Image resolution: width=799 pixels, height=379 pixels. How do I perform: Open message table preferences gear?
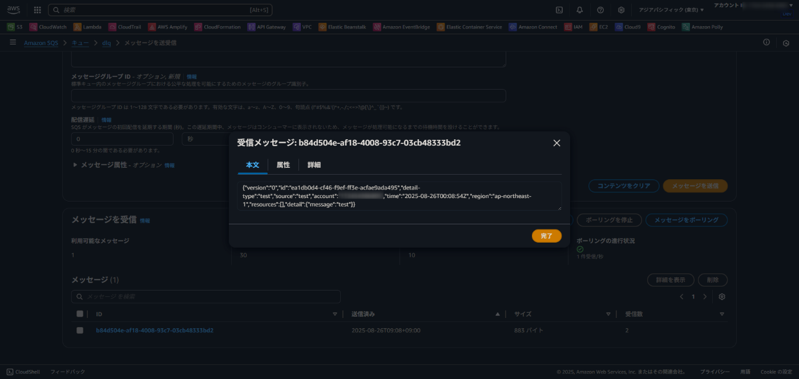(722, 297)
